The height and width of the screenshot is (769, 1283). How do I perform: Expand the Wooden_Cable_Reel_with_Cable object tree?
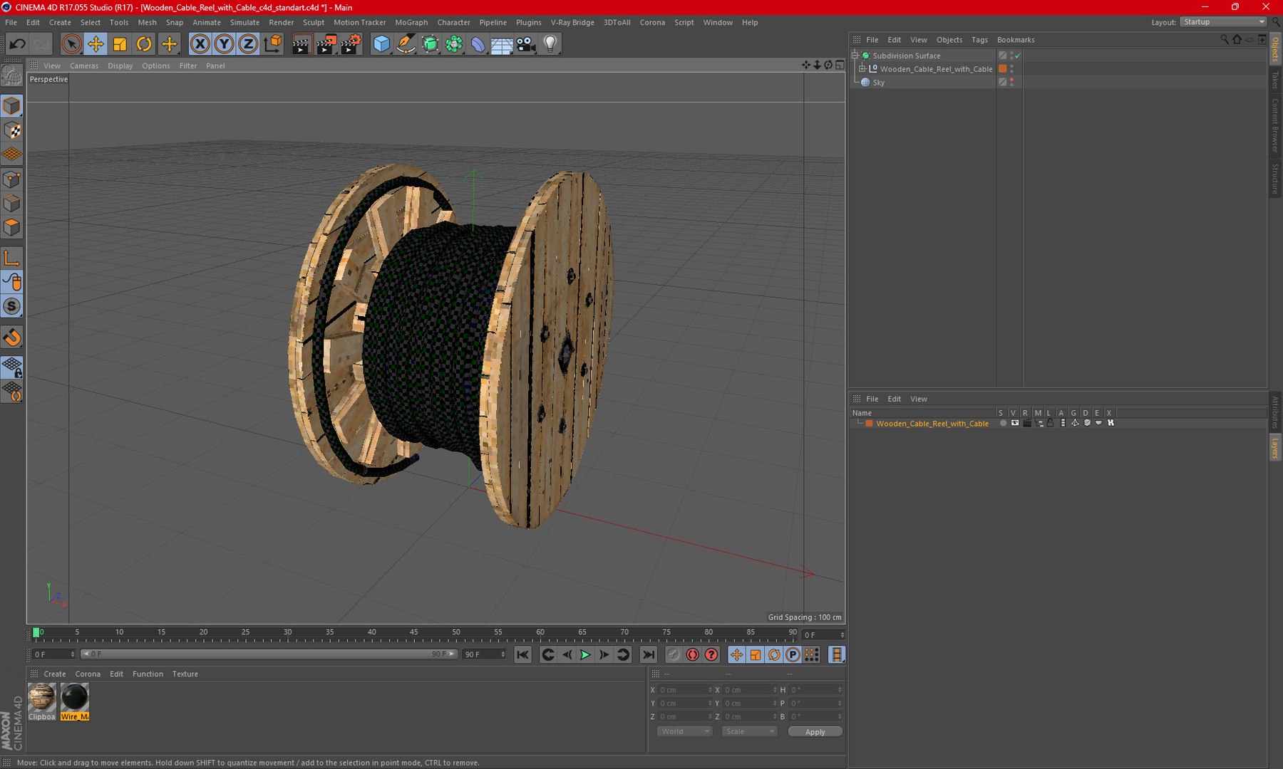862,69
